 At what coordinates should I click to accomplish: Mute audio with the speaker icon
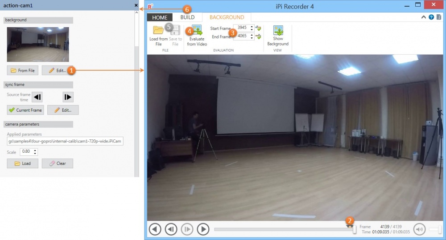pyautogui.click(x=419, y=229)
